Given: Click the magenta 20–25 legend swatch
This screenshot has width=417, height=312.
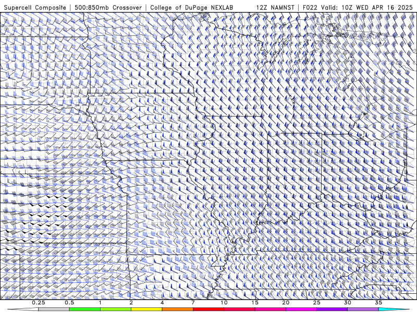Looking at the screenshot, I should pos(301,309).
